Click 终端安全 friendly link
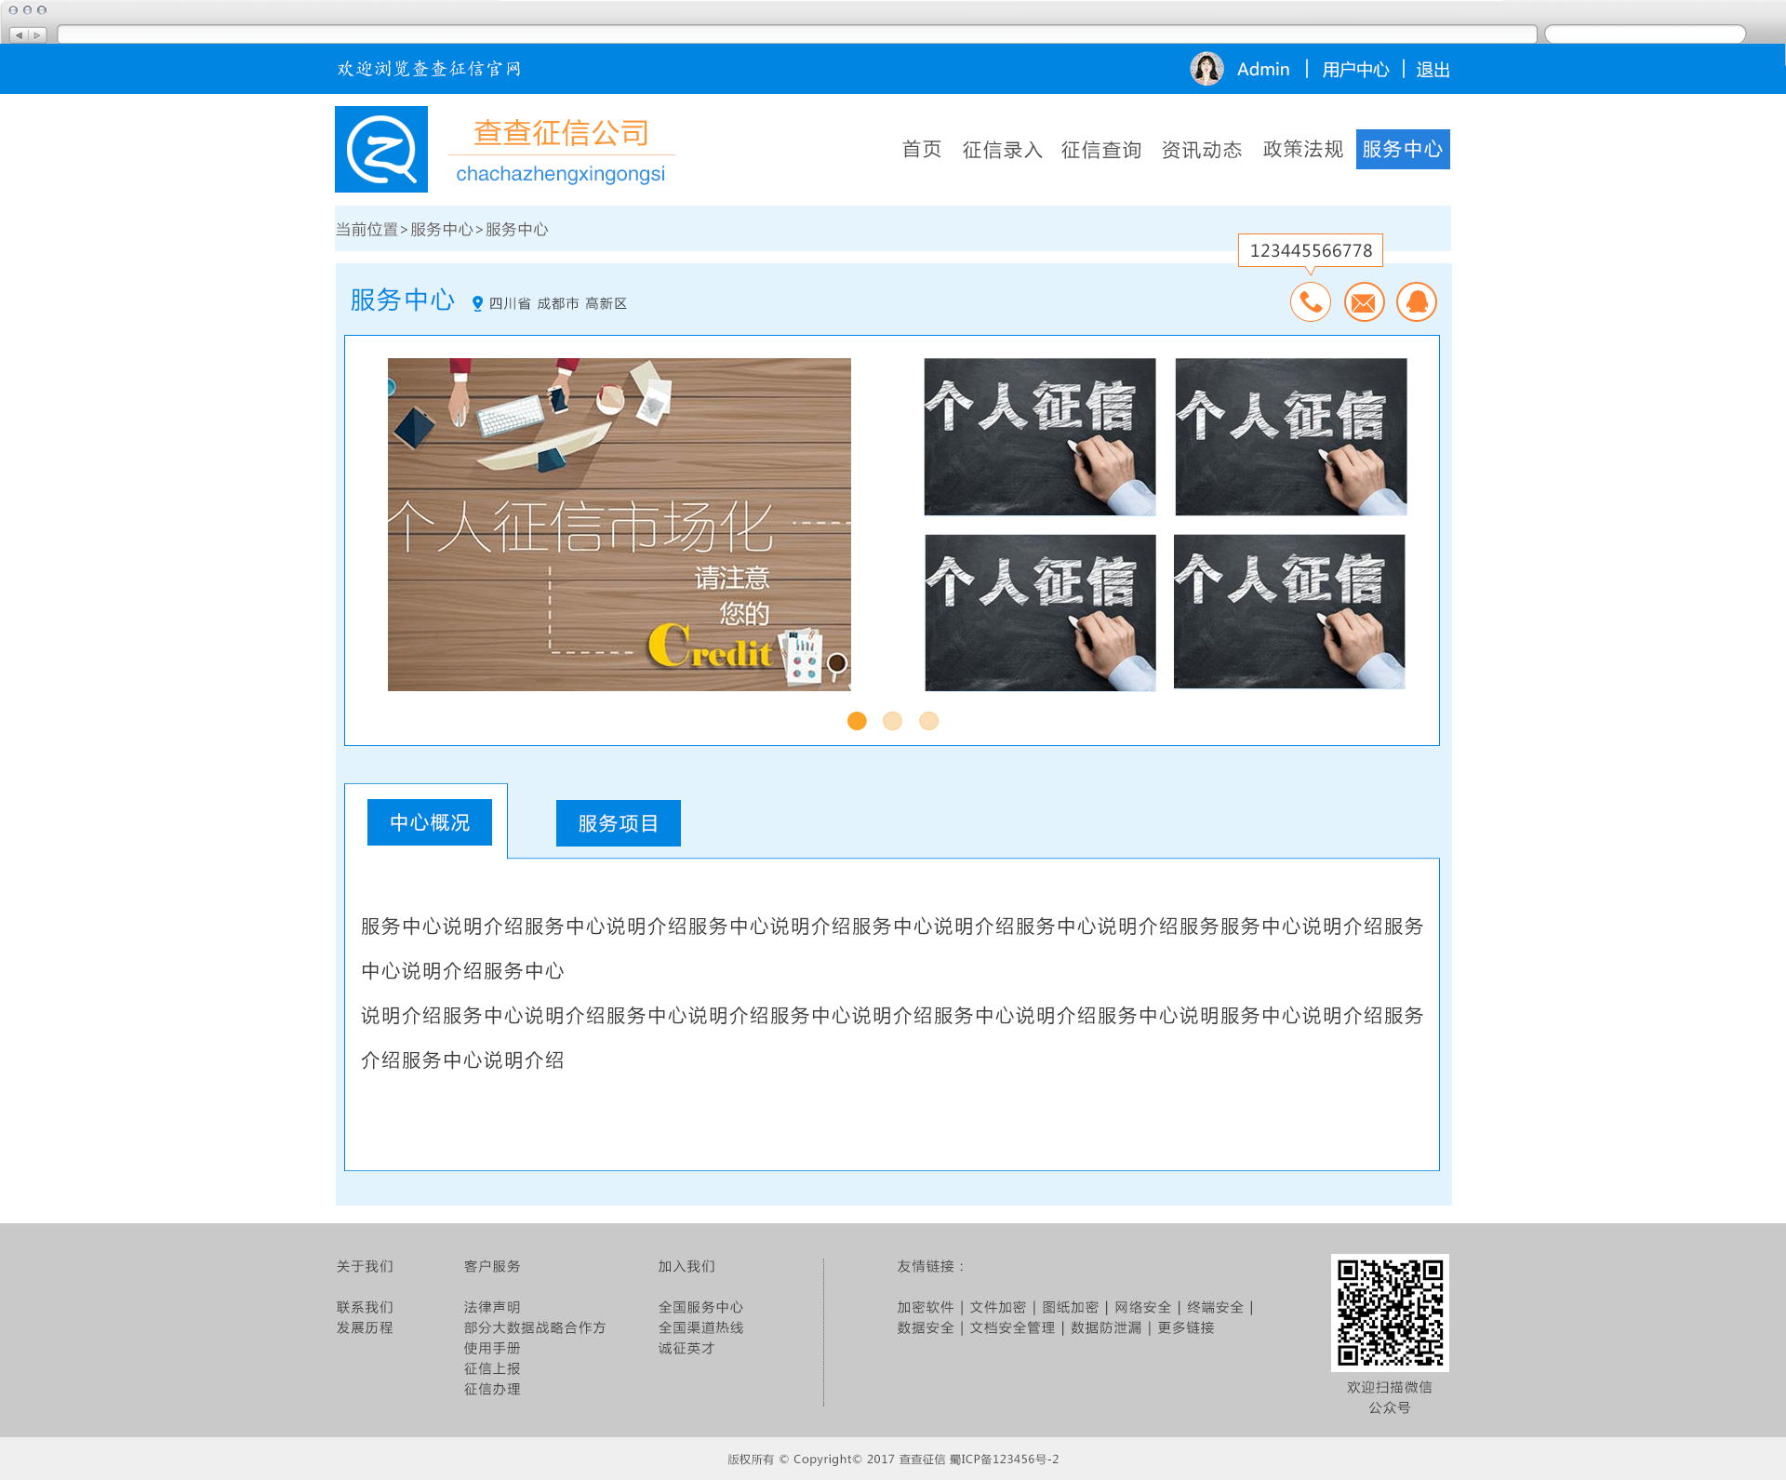Viewport: 1786px width, 1480px height. (x=1215, y=1307)
